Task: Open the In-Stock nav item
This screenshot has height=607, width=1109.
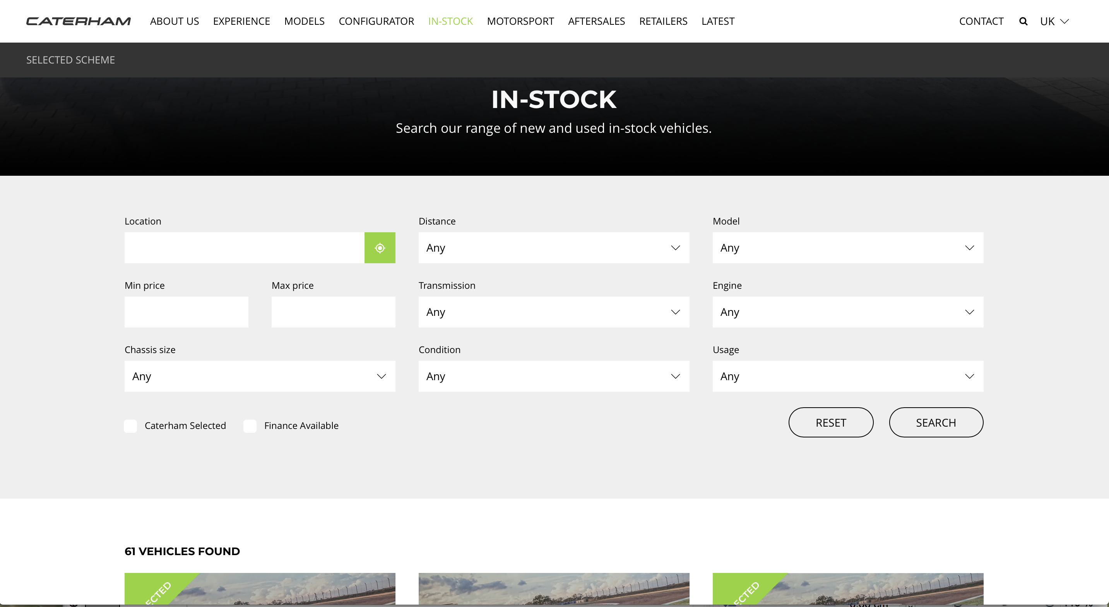Action: [450, 21]
